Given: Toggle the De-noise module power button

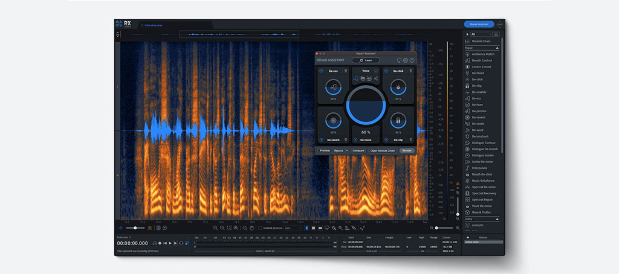Looking at the screenshot, I should tap(355, 139).
